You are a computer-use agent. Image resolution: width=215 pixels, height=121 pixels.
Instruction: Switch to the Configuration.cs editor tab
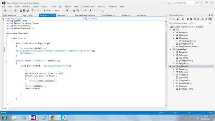[9, 15]
